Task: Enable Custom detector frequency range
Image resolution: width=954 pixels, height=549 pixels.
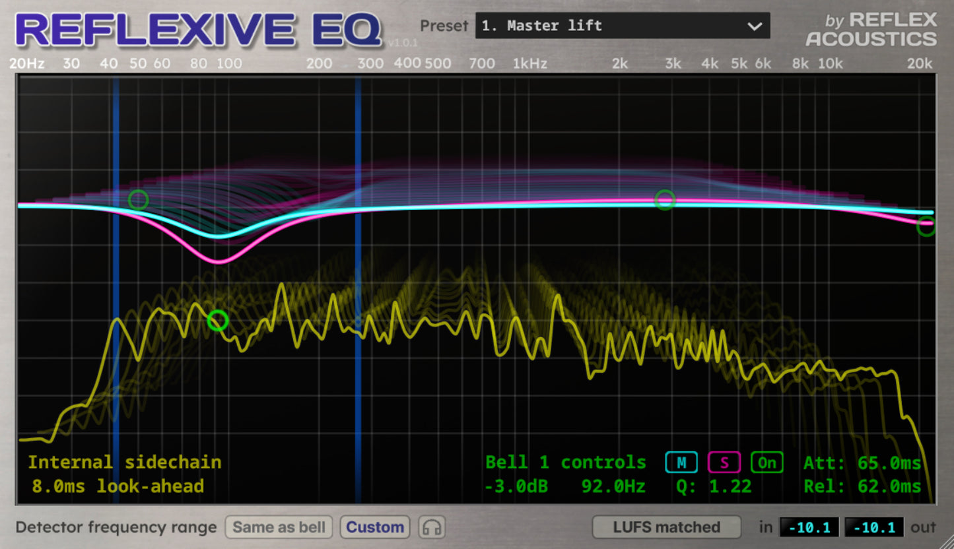Action: (374, 527)
